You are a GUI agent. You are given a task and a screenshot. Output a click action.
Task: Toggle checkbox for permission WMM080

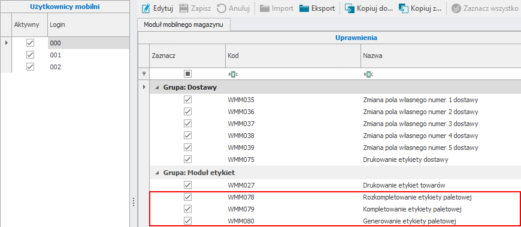(x=187, y=220)
